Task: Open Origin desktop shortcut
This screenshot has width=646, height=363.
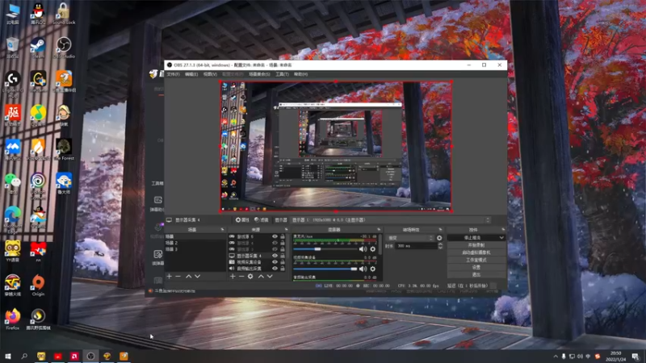Action: coord(38,285)
